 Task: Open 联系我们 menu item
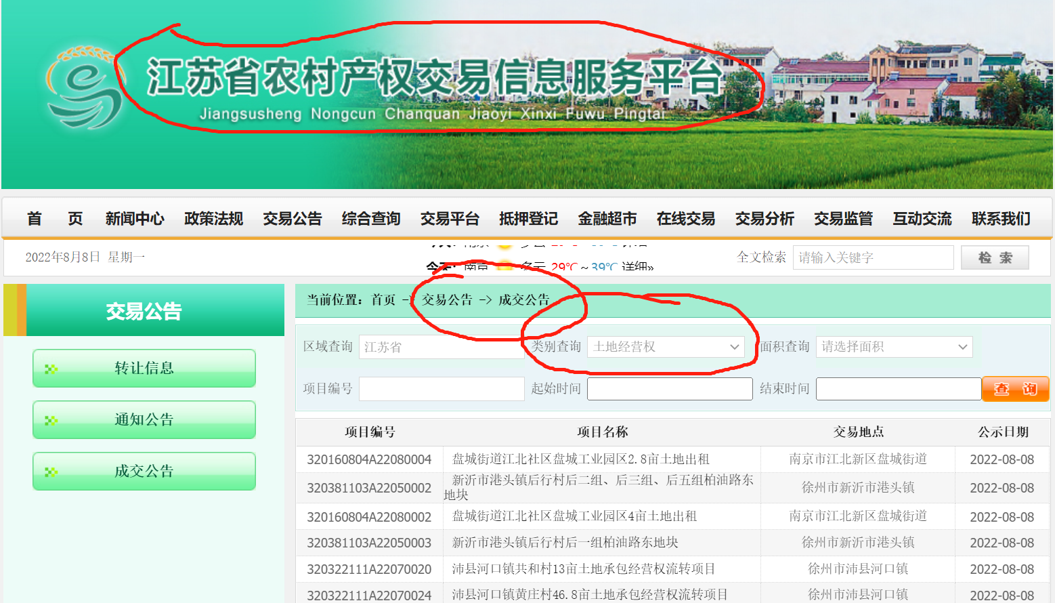tap(1001, 218)
